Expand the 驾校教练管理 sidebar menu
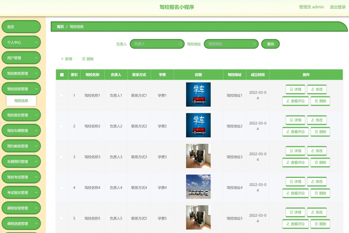 tap(21, 73)
